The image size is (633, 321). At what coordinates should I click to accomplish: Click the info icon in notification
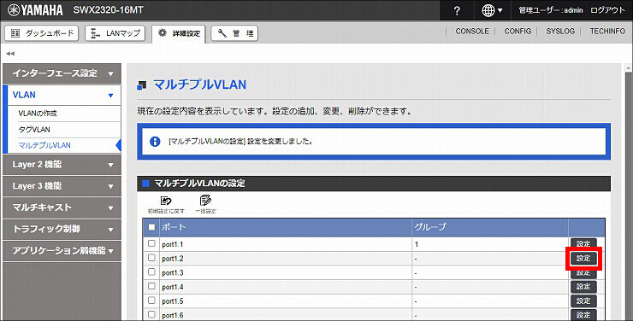click(155, 142)
